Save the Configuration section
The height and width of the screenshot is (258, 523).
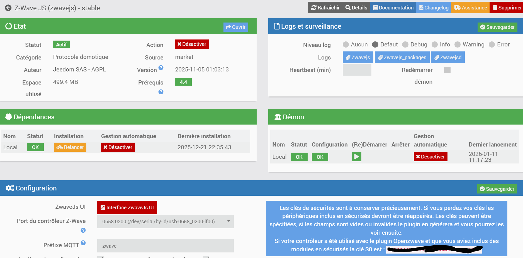point(497,189)
